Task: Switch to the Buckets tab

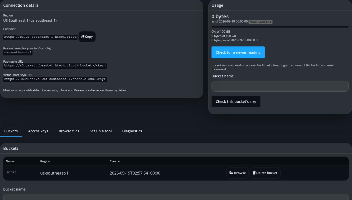Action: point(11,131)
